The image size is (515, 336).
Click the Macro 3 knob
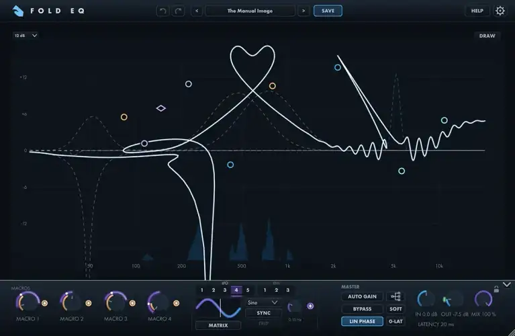click(115, 302)
